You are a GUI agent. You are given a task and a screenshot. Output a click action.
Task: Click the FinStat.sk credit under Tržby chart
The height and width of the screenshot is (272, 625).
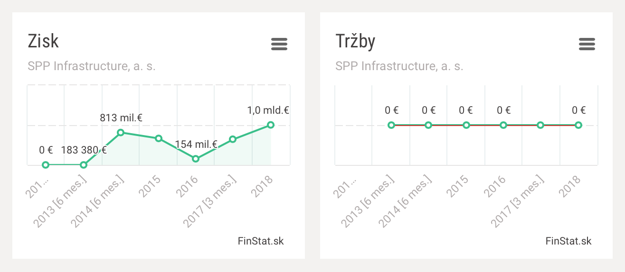(568, 241)
